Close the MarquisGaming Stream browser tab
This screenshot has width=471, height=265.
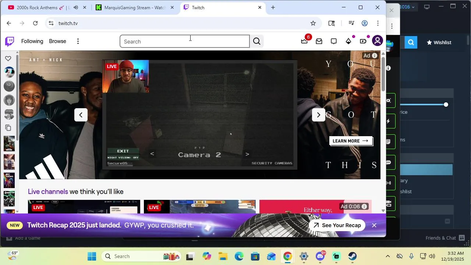click(172, 7)
